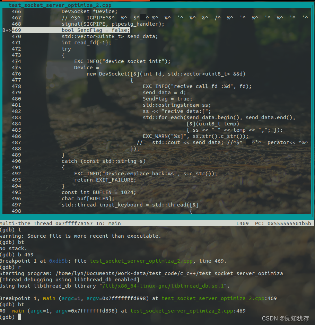The image size is (315, 325).
Task: Click line number 497 for the std::thread line
Action: click(x=16, y=205)
